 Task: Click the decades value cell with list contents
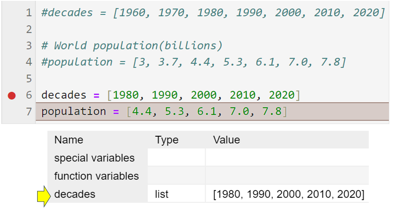[288, 195]
